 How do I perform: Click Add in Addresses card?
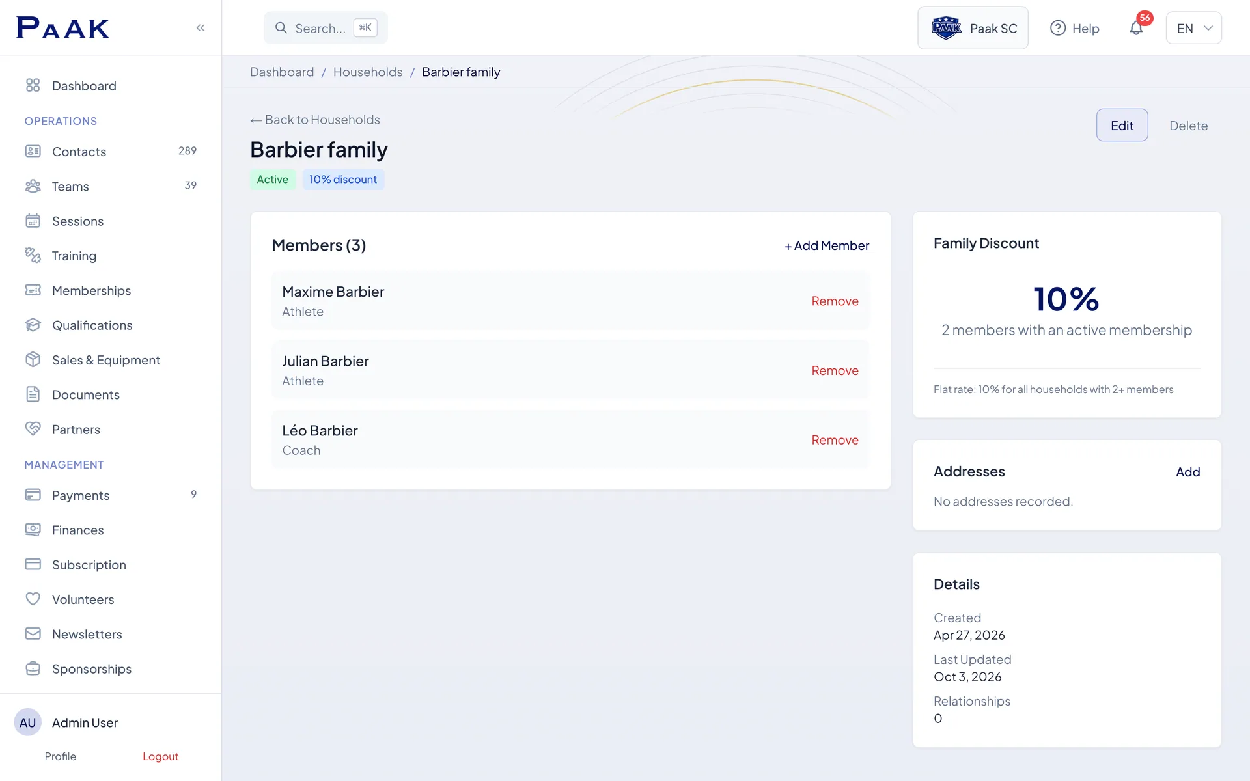coord(1187,472)
